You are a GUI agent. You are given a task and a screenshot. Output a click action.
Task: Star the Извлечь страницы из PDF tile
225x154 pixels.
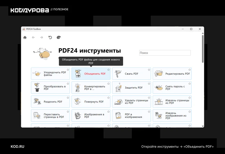(190, 98)
